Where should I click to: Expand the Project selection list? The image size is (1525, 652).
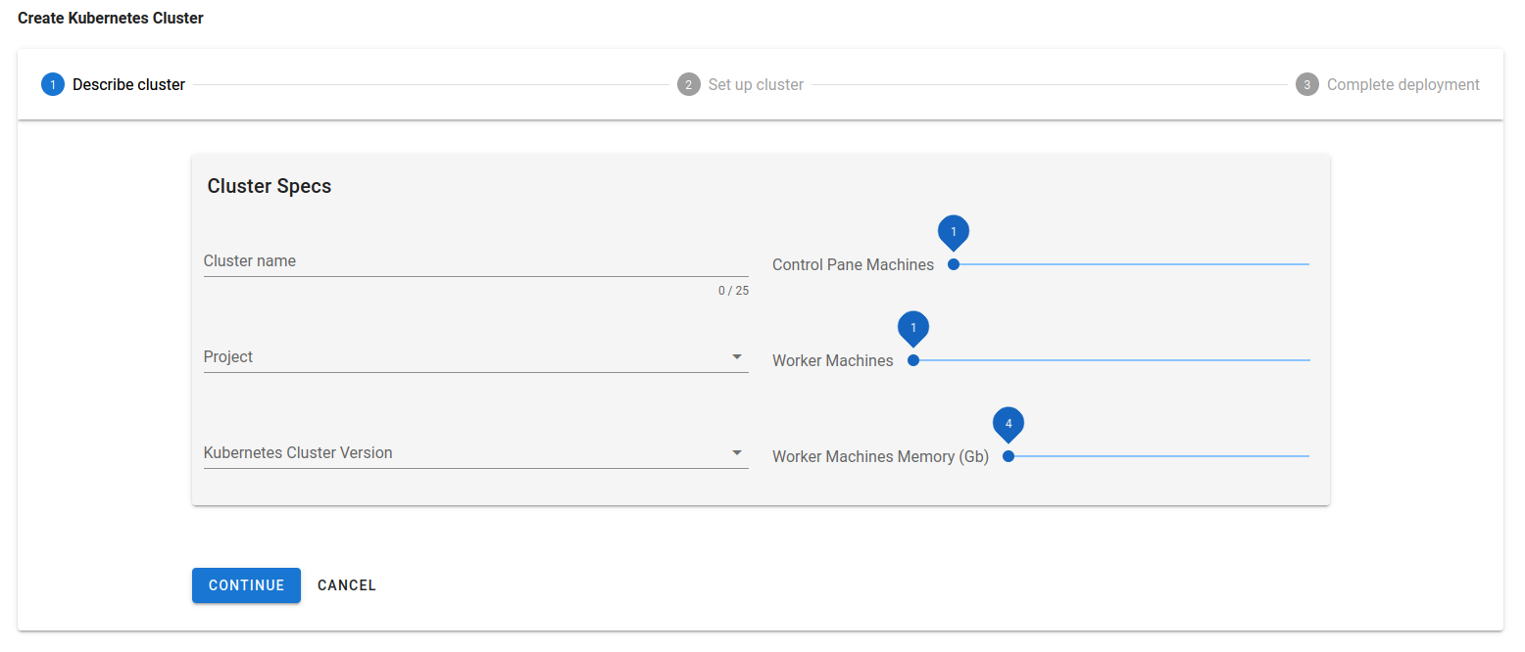click(737, 356)
